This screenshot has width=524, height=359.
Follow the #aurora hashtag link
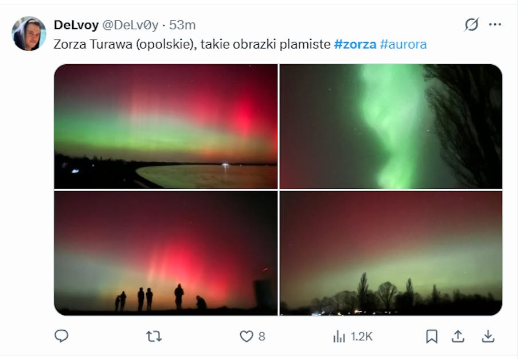pos(403,45)
